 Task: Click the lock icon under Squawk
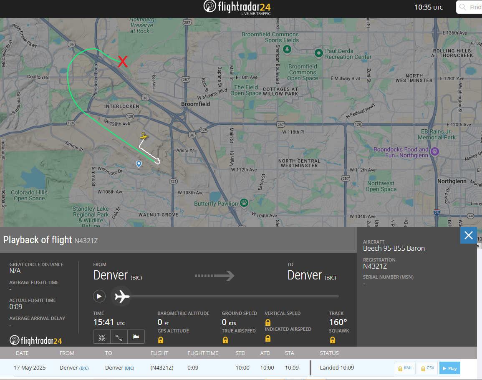[x=332, y=340]
